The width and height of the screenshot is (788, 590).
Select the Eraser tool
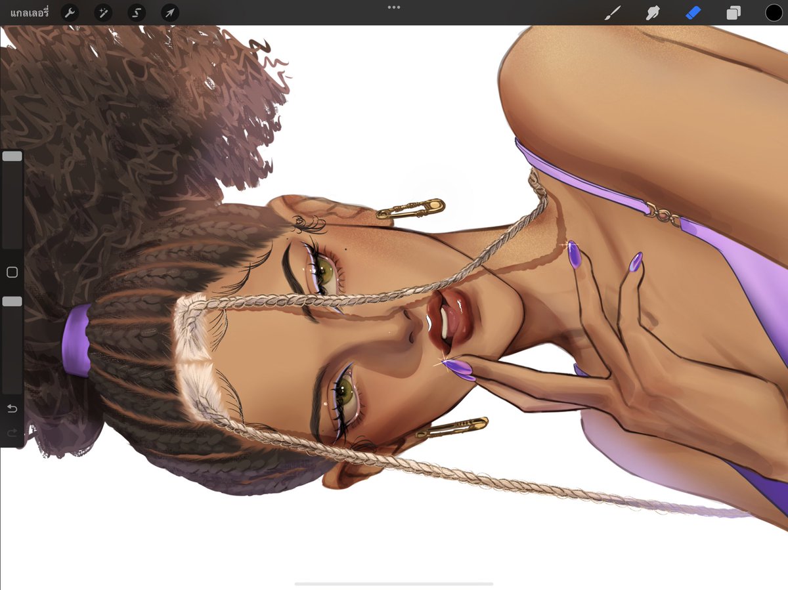tap(693, 12)
